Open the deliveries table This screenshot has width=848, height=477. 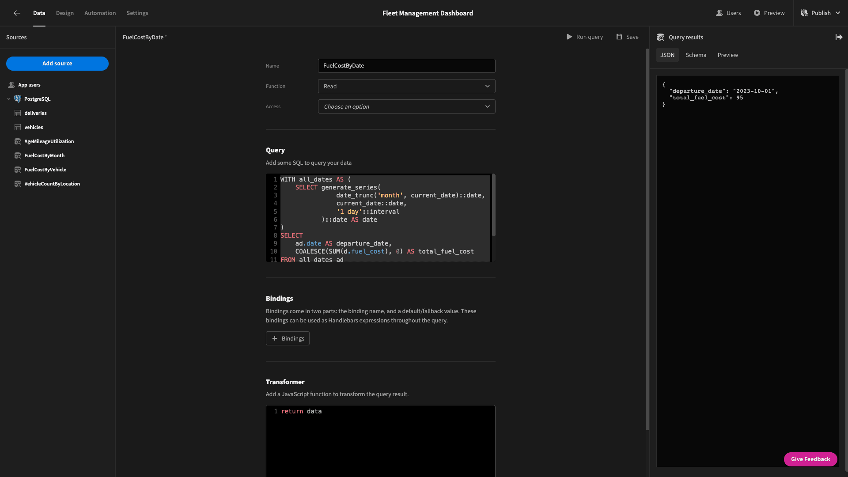(x=35, y=113)
